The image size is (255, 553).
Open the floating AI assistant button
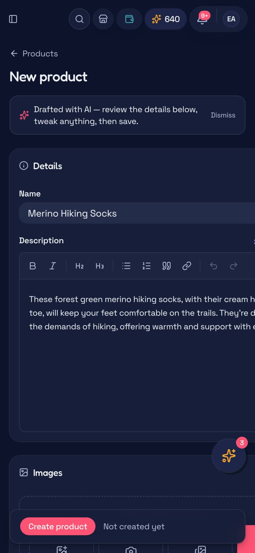[x=229, y=456]
